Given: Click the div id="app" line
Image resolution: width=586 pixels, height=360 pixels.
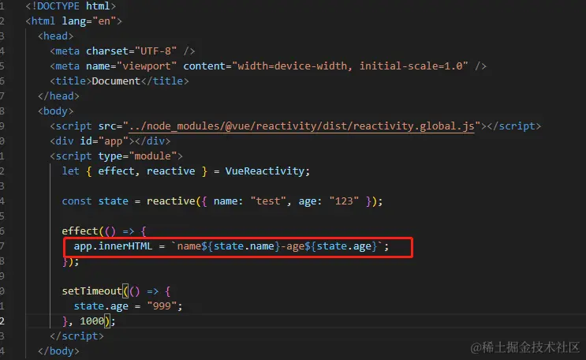Looking at the screenshot, I should 110,141.
